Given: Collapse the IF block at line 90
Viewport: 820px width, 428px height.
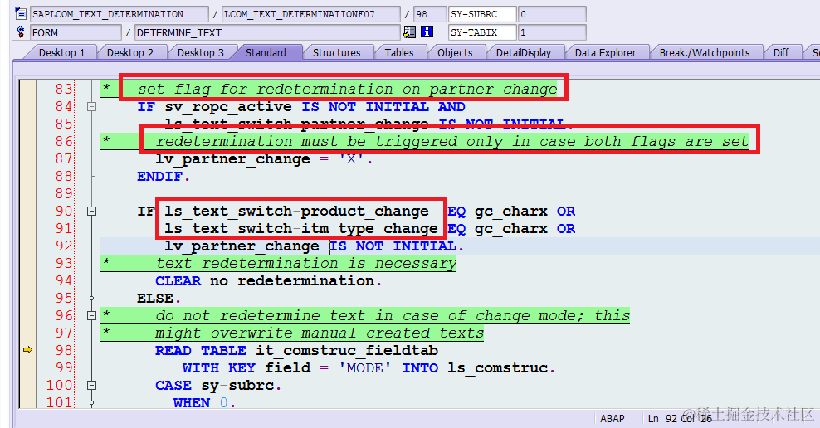Looking at the screenshot, I should click(91, 212).
